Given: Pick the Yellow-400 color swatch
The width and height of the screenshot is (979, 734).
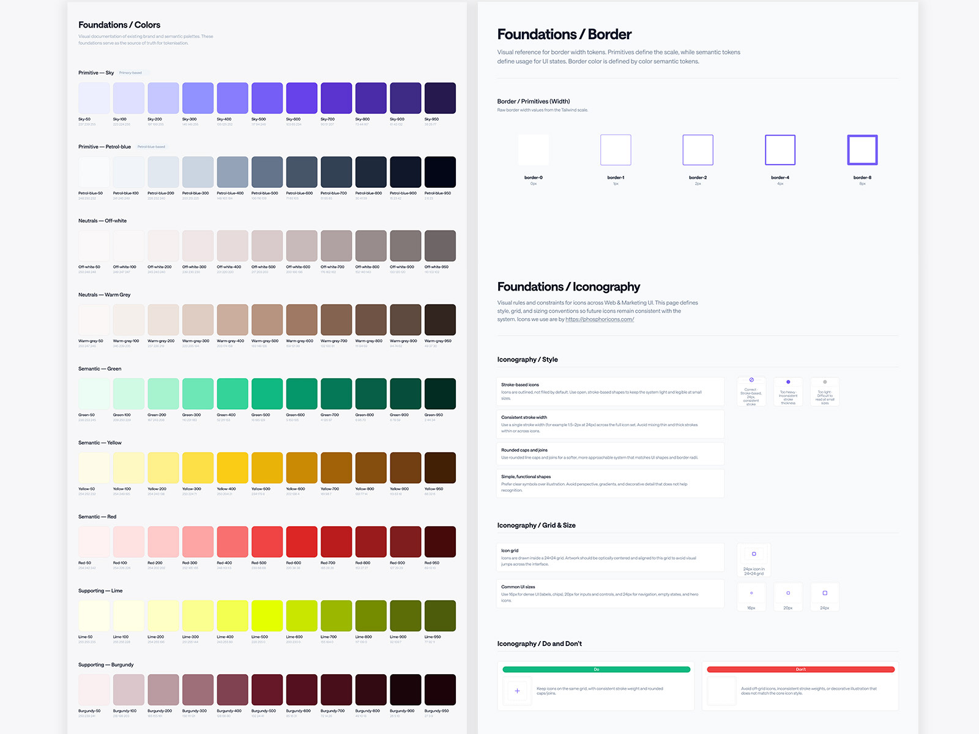Looking at the screenshot, I should (x=233, y=468).
